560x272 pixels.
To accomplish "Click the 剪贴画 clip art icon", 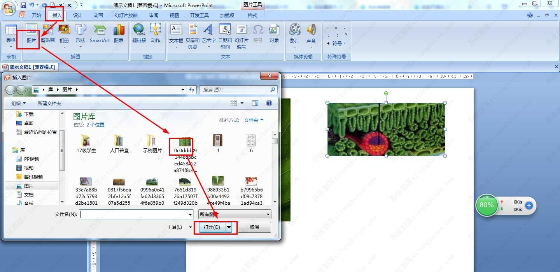I will 48,33.
